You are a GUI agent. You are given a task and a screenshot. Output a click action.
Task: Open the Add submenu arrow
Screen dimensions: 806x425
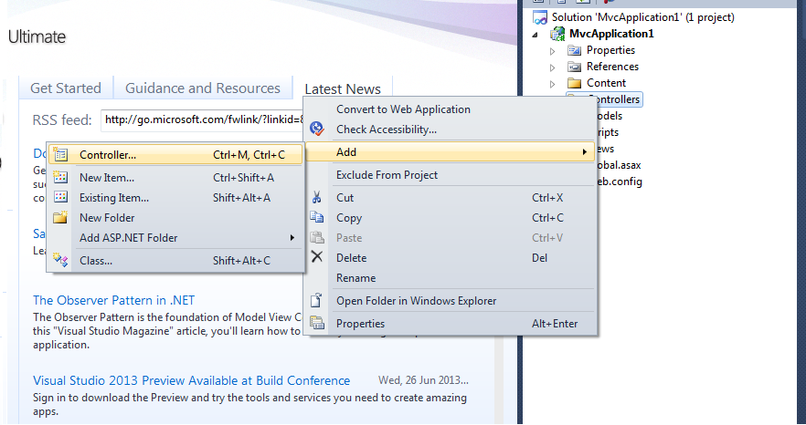coord(585,152)
